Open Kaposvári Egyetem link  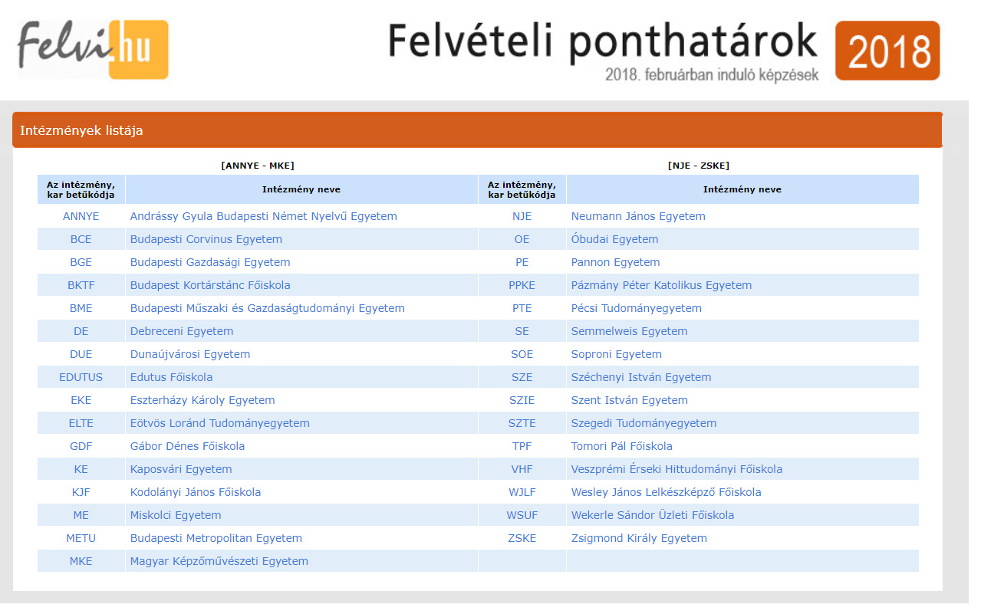click(x=181, y=469)
